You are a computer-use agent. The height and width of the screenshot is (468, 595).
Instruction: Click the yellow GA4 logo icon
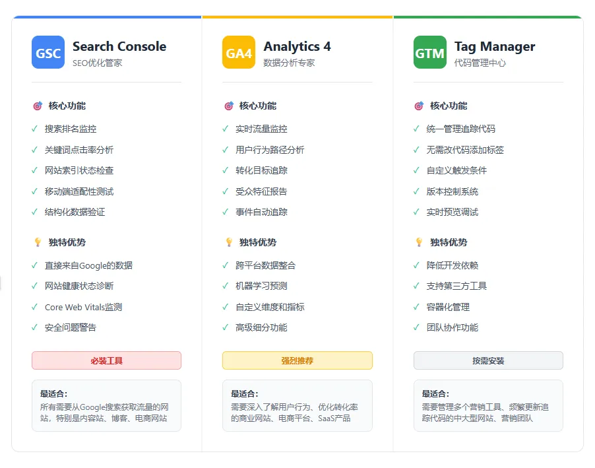(239, 53)
